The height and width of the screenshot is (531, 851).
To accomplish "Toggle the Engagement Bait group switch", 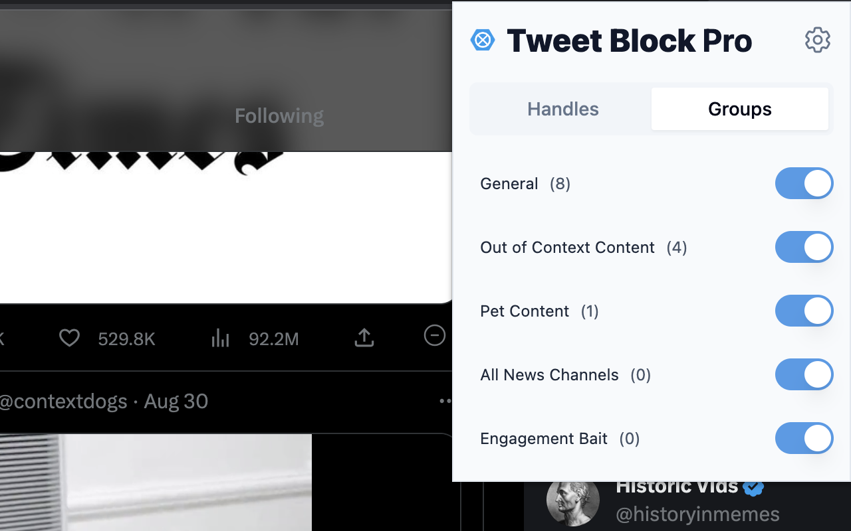I will tap(804, 438).
